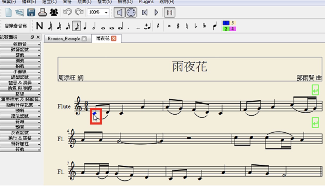
Task: Create a new score with the blank page icon
Action: [9, 12]
